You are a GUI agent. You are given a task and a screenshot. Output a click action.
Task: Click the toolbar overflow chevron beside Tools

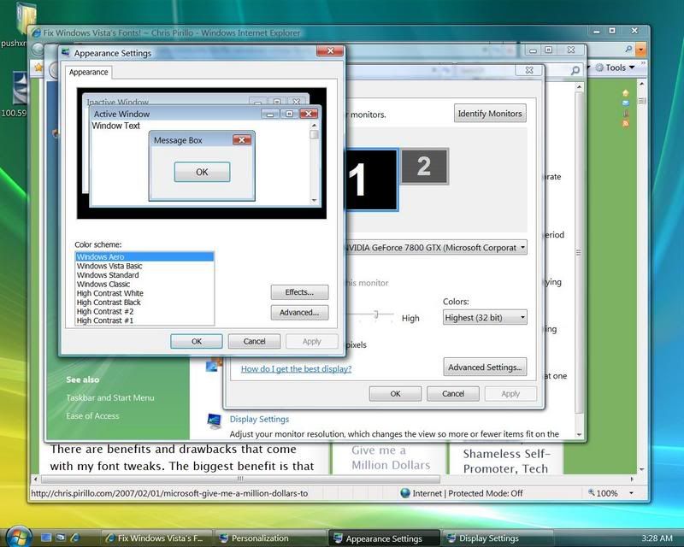tap(643, 64)
